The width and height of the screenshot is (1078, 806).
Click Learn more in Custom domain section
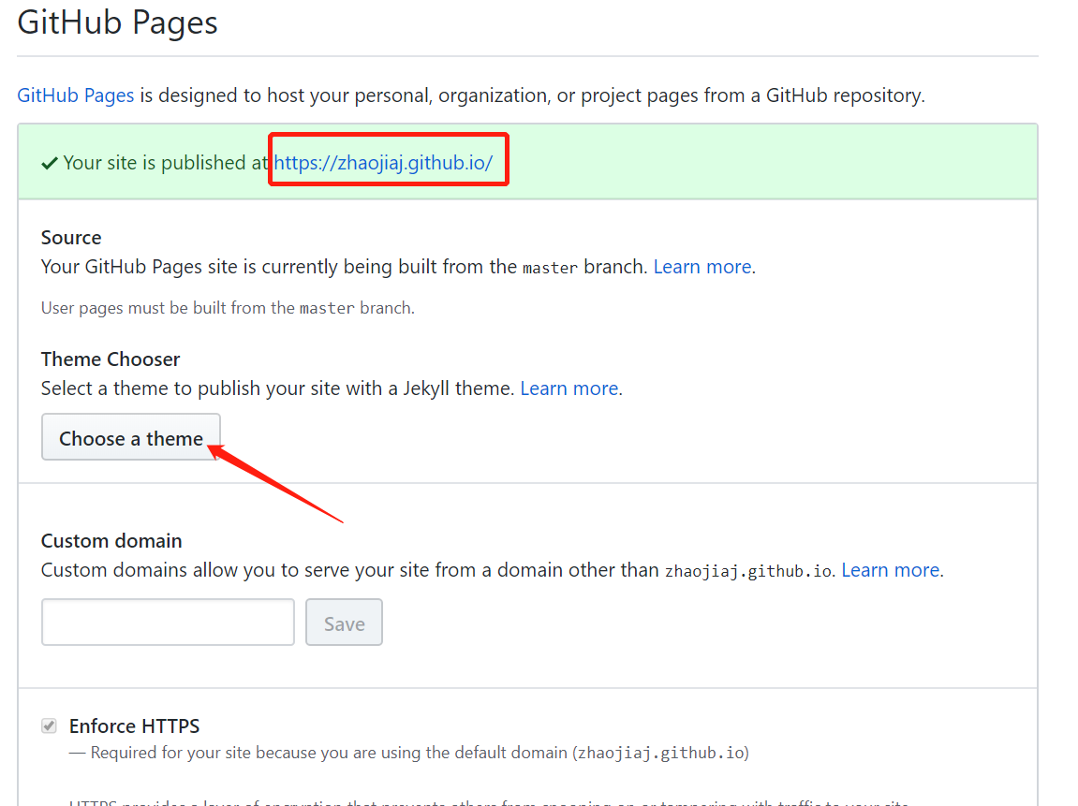pos(891,569)
